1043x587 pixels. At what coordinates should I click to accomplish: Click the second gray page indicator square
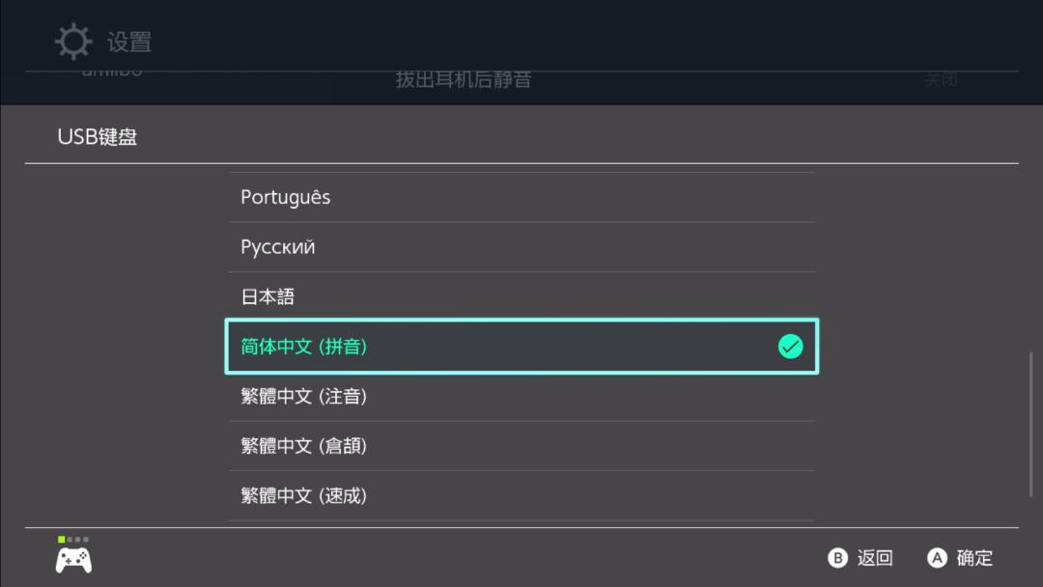coord(70,540)
